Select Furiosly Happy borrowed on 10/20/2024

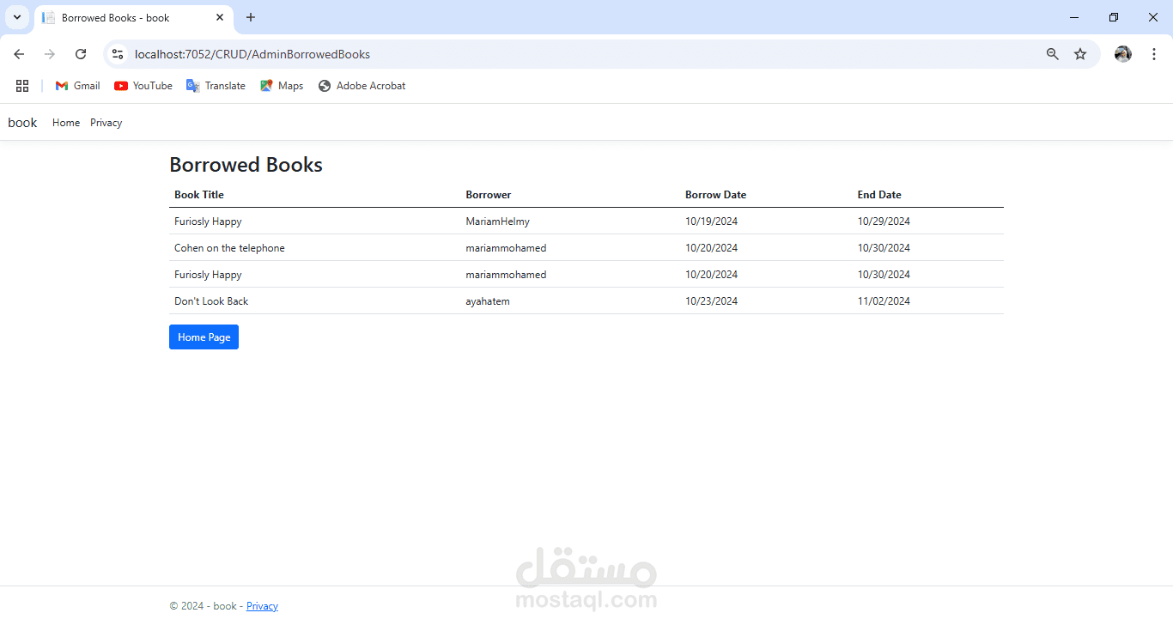click(x=208, y=275)
